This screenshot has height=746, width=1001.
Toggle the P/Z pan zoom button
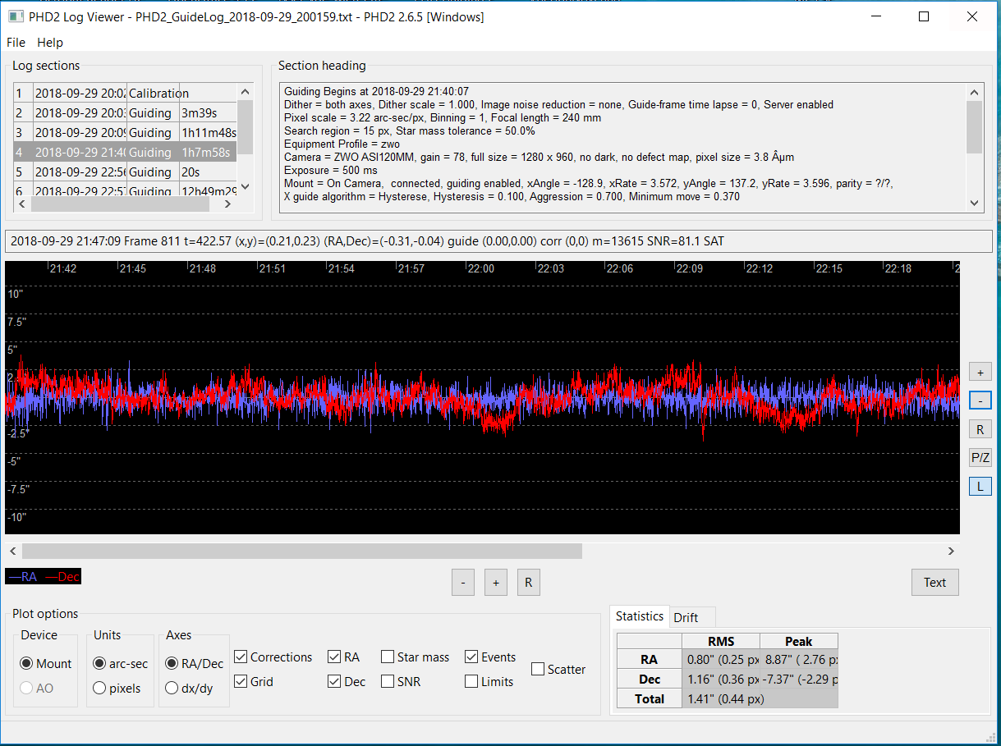(x=980, y=458)
